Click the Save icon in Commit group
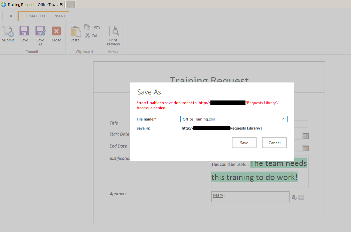The image size is (351, 232). (x=24, y=32)
